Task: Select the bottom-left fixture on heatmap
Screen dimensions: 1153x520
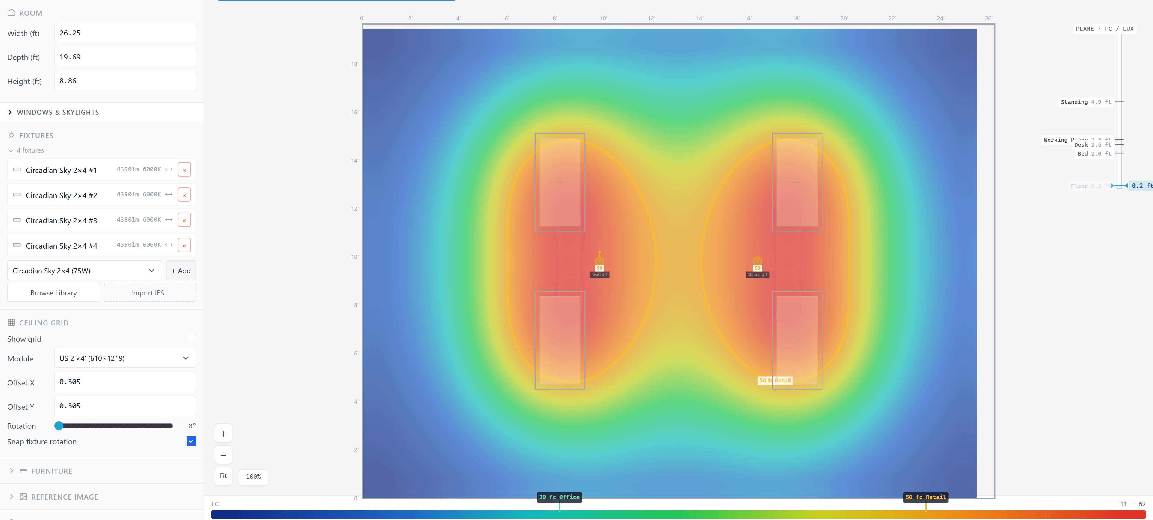Action: [x=560, y=340]
